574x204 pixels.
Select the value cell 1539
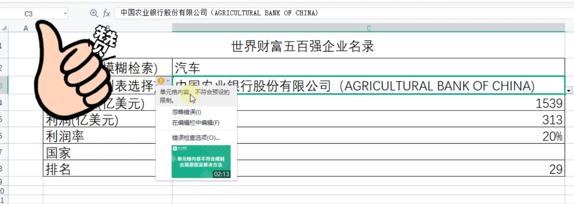click(368, 103)
